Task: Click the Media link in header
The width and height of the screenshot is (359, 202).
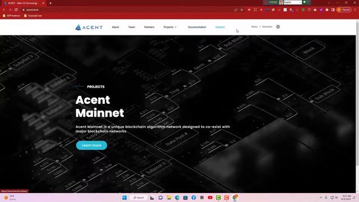Action: [254, 26]
